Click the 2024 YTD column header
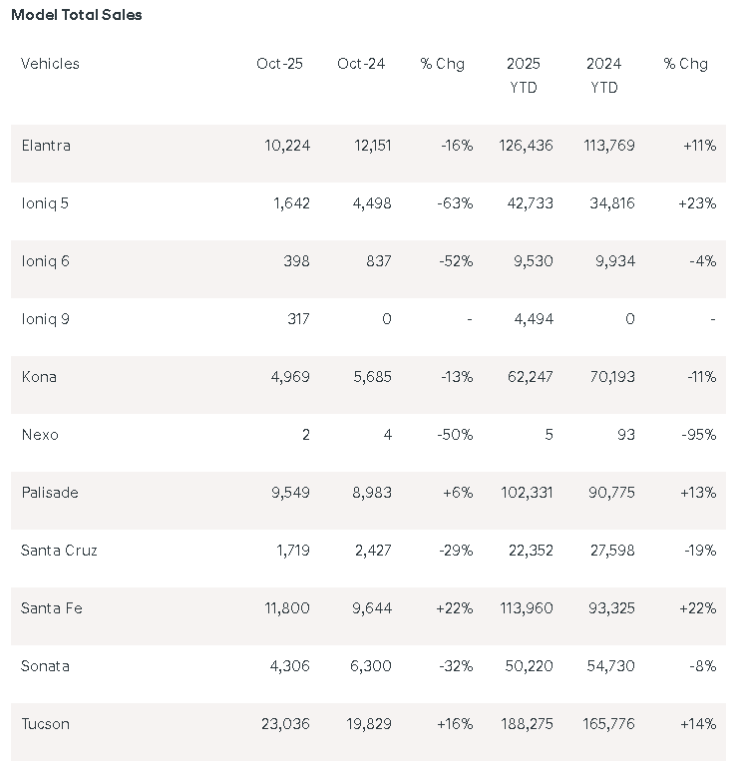The height and width of the screenshot is (763, 735). [603, 76]
